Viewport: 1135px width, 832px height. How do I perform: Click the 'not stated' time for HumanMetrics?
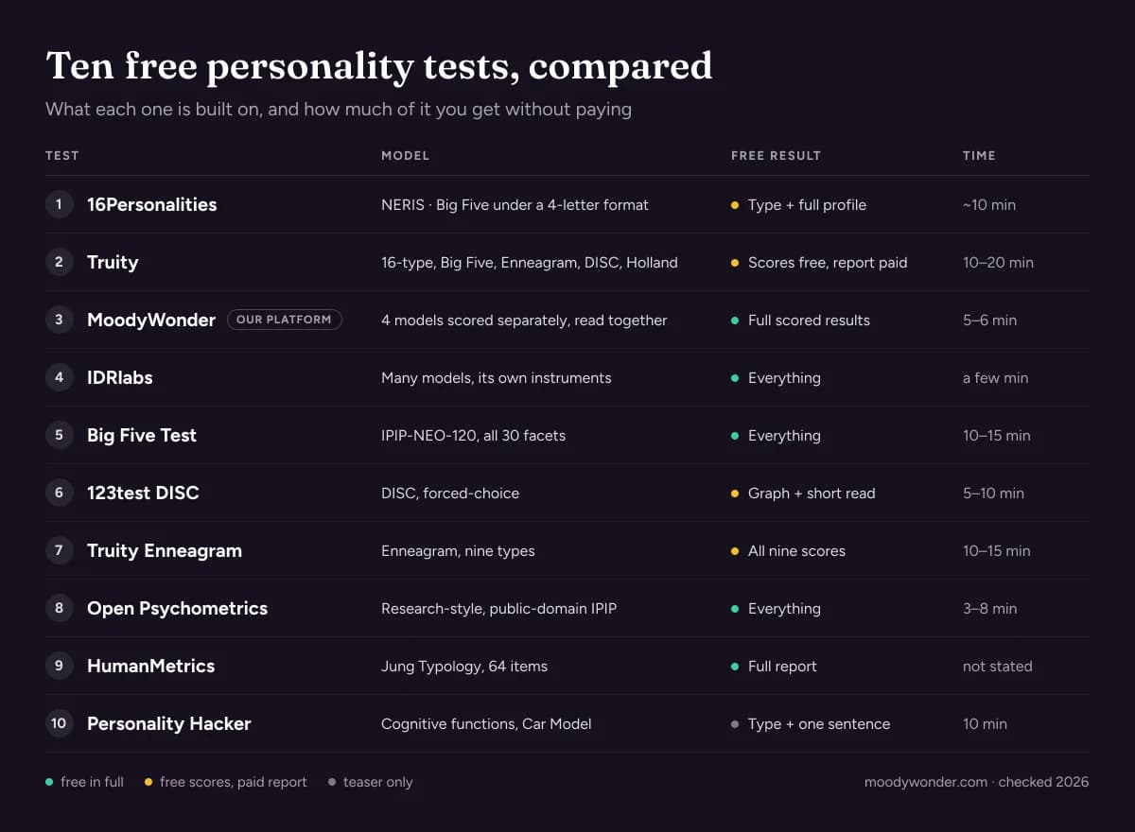tap(997, 666)
